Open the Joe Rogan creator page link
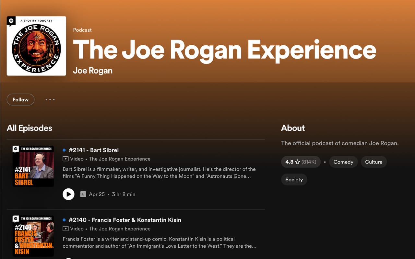 tap(93, 70)
